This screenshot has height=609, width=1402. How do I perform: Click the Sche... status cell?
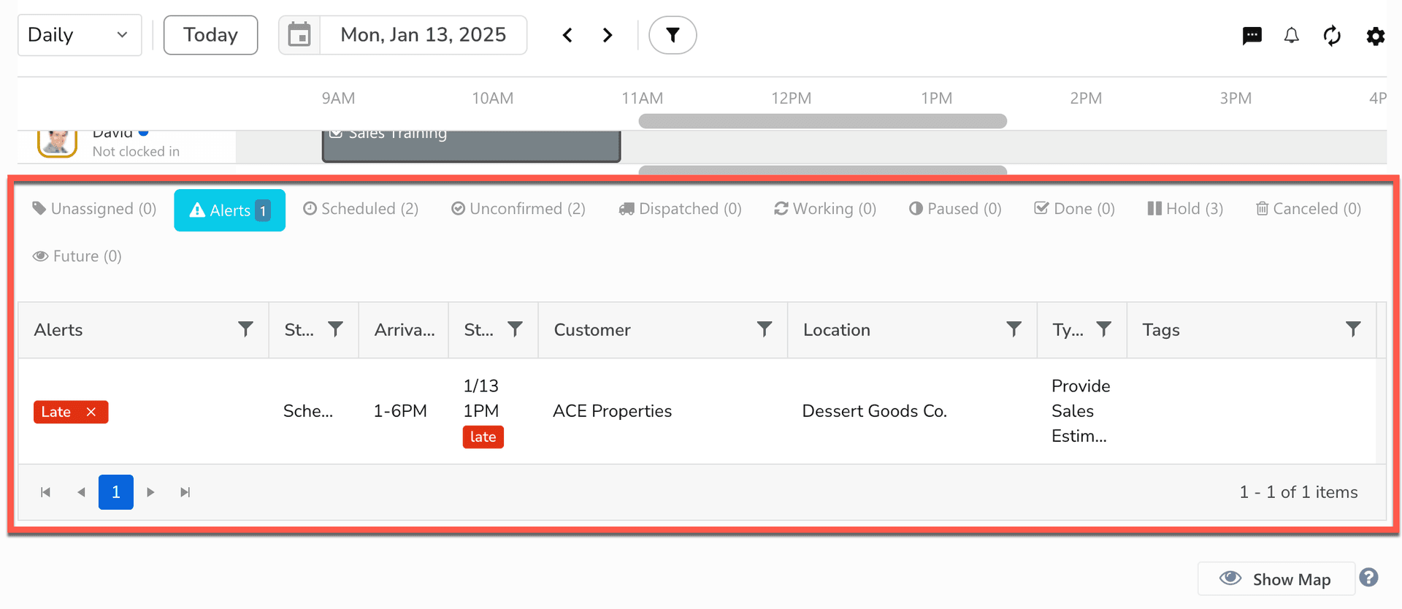[308, 411]
